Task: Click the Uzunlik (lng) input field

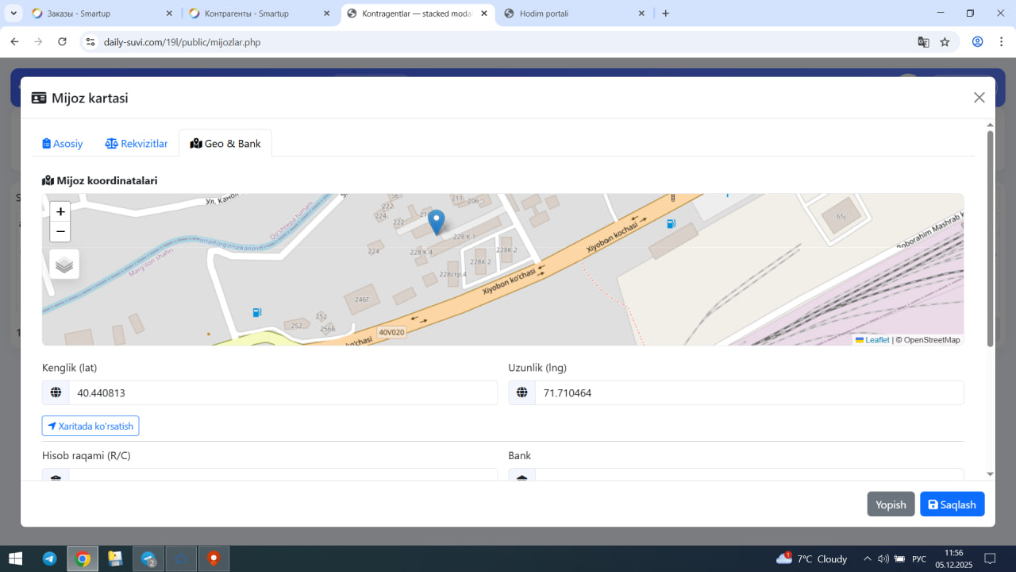Action: [x=749, y=393]
